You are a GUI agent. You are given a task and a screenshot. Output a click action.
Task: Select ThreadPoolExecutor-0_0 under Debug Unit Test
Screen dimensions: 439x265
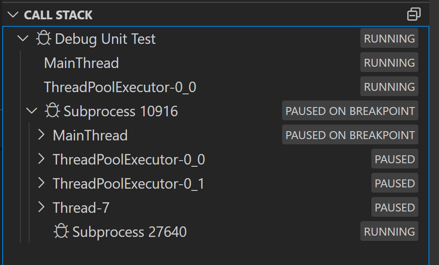pos(120,87)
